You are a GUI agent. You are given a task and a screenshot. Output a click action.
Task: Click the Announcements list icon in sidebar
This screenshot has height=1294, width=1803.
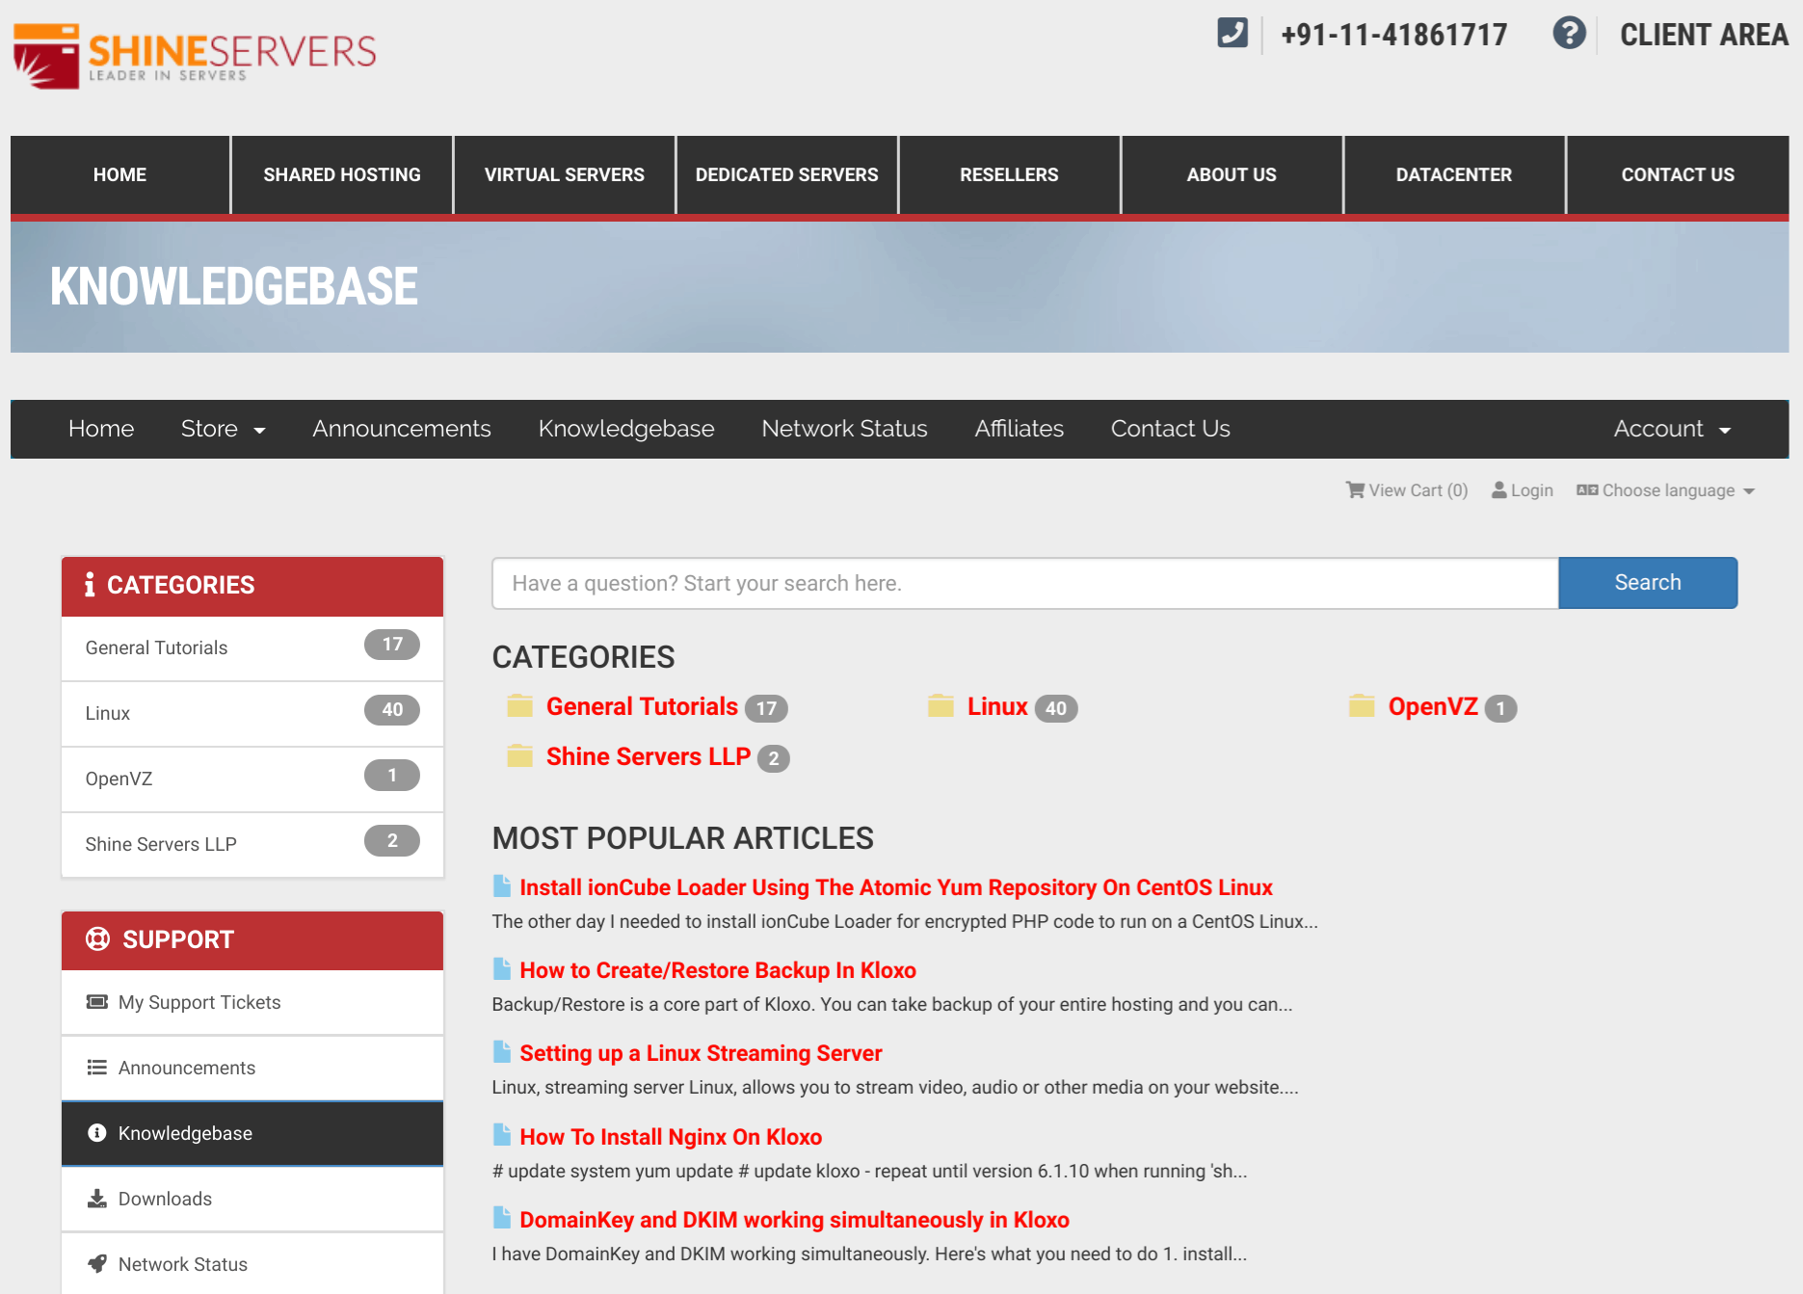click(x=97, y=1068)
